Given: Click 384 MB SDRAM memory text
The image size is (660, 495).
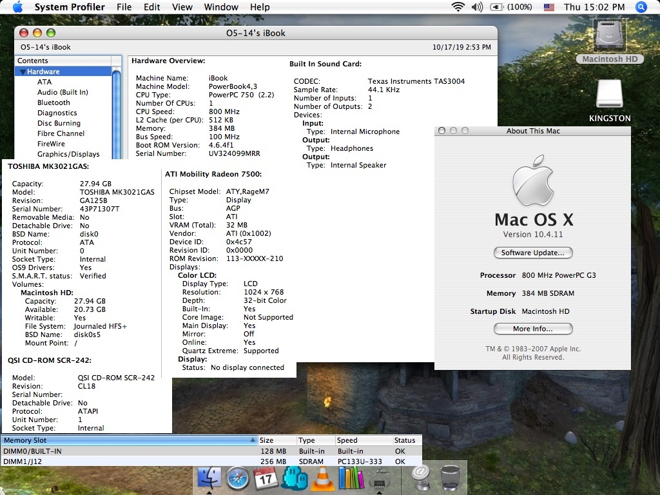Looking at the screenshot, I should 548,293.
